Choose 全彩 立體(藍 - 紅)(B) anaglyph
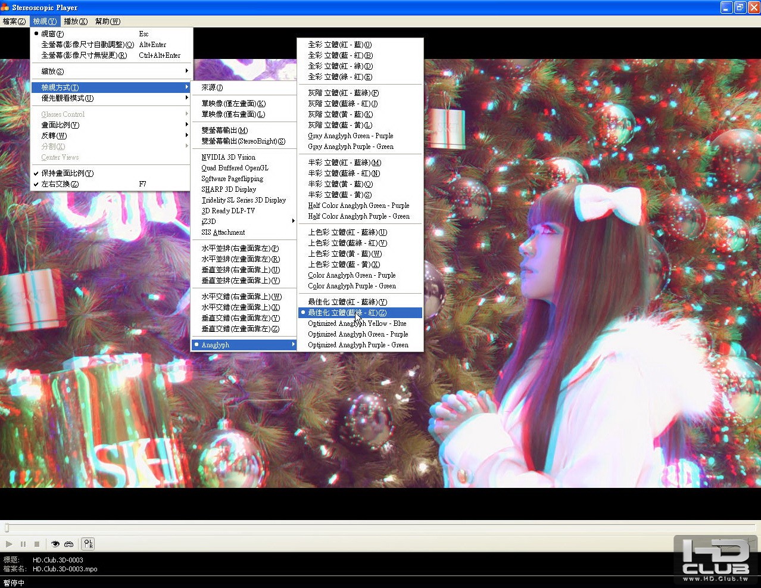 (x=360, y=55)
